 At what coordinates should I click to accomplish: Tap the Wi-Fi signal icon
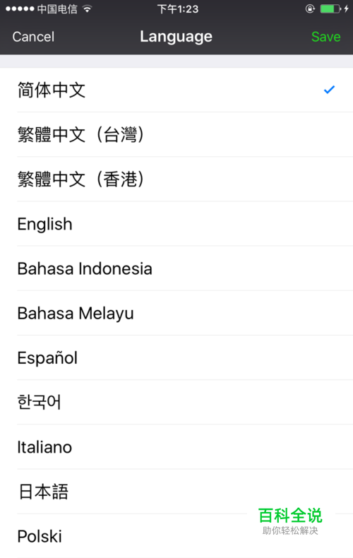pos(87,8)
